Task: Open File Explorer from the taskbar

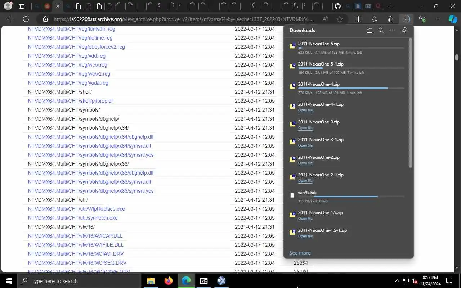Action: (x=151, y=281)
